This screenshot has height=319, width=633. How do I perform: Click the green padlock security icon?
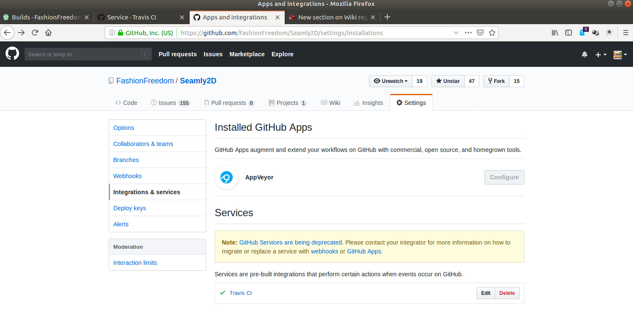pos(120,33)
